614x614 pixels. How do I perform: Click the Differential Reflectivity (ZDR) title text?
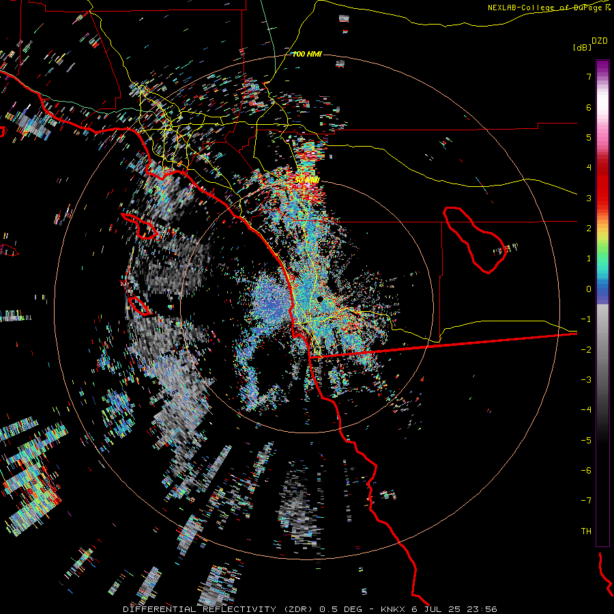point(218,609)
